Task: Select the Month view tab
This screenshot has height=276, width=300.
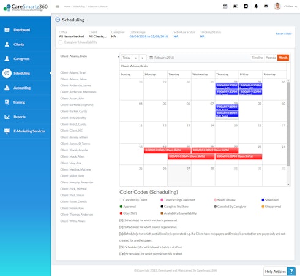Action: click(x=283, y=58)
